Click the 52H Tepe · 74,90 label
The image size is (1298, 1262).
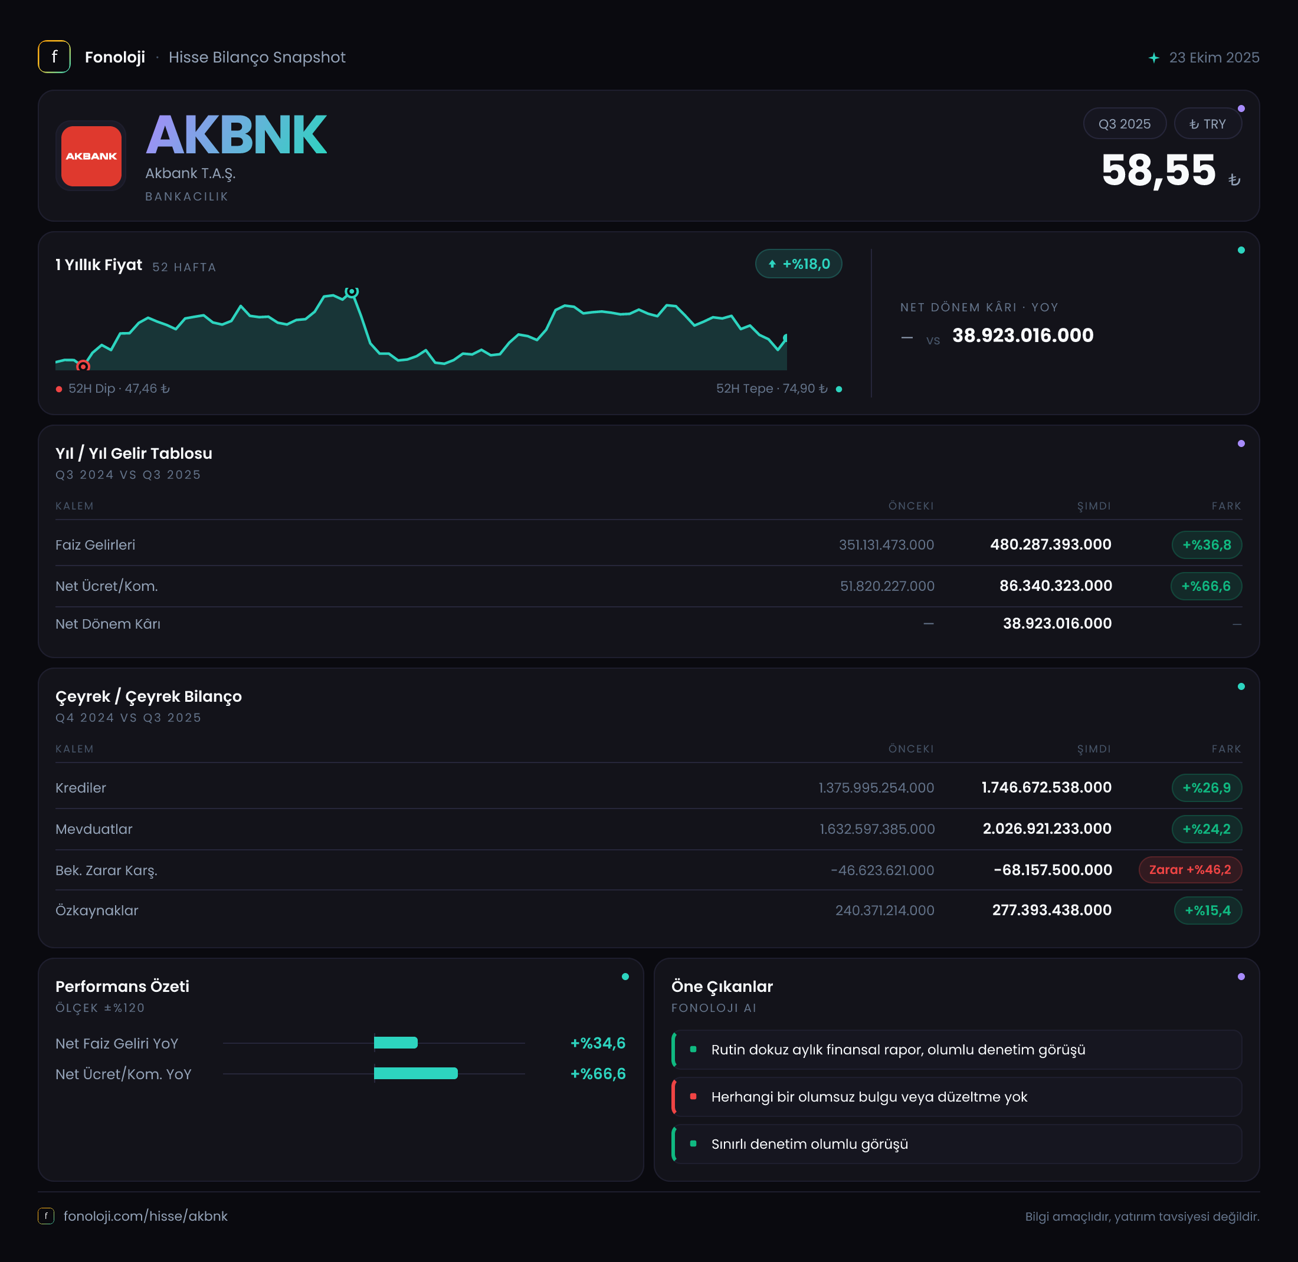click(x=772, y=389)
